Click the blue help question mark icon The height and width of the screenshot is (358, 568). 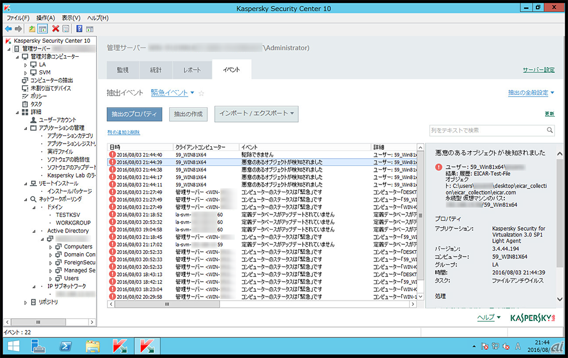click(x=79, y=29)
